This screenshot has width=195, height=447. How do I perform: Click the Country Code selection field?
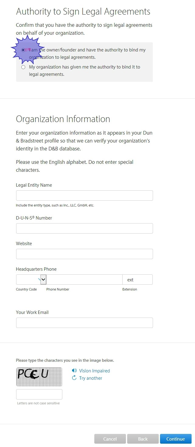(31, 280)
